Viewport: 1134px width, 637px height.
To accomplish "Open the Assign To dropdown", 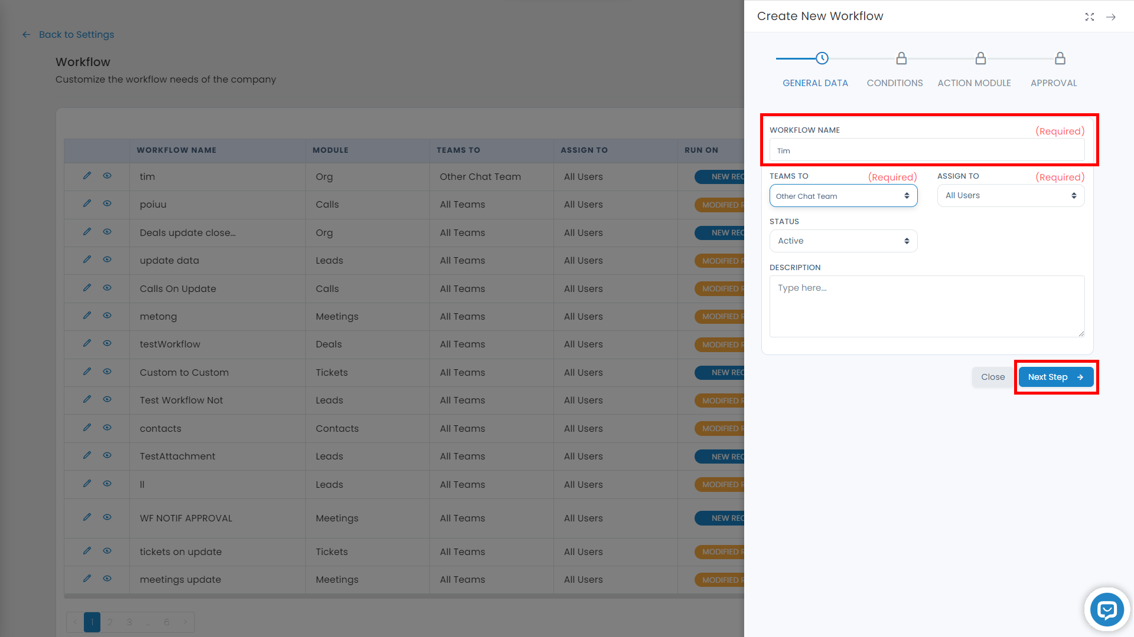I will click(1011, 196).
